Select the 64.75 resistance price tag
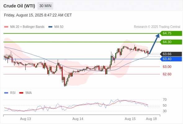Image resolution: width=183 pixels, height=124 pixels. click(171, 33)
